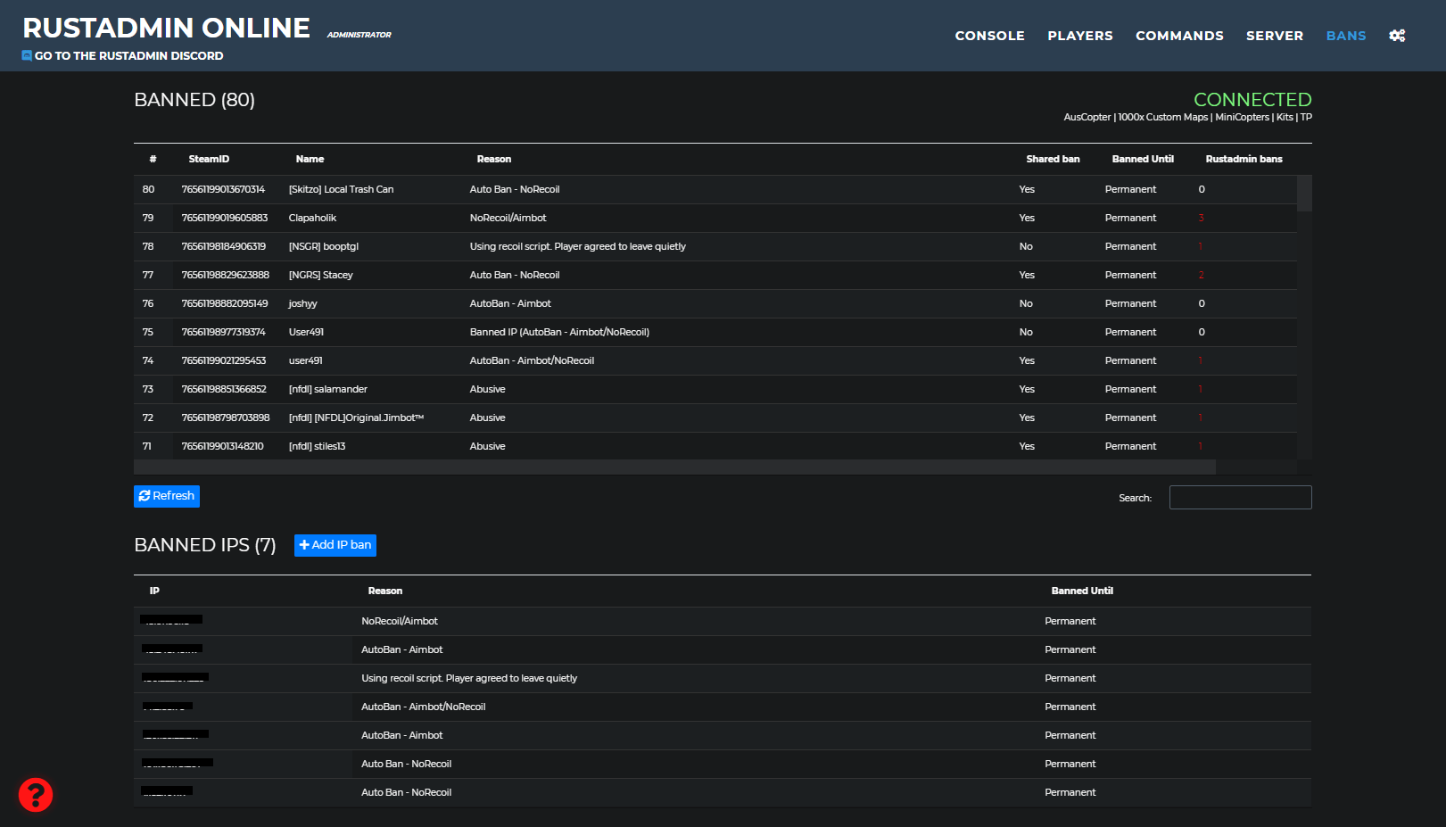The image size is (1446, 827).
Task: Open the Console page
Action: (x=989, y=36)
